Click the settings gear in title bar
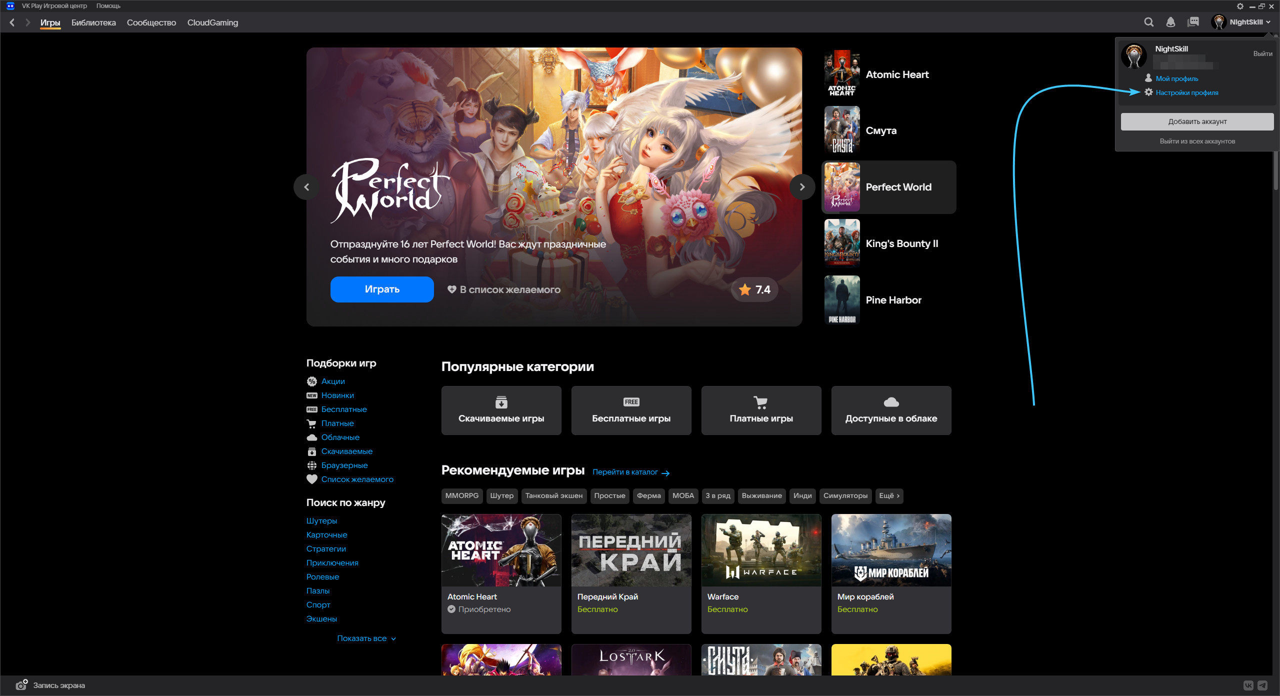Image resolution: width=1280 pixels, height=696 pixels. (1240, 6)
